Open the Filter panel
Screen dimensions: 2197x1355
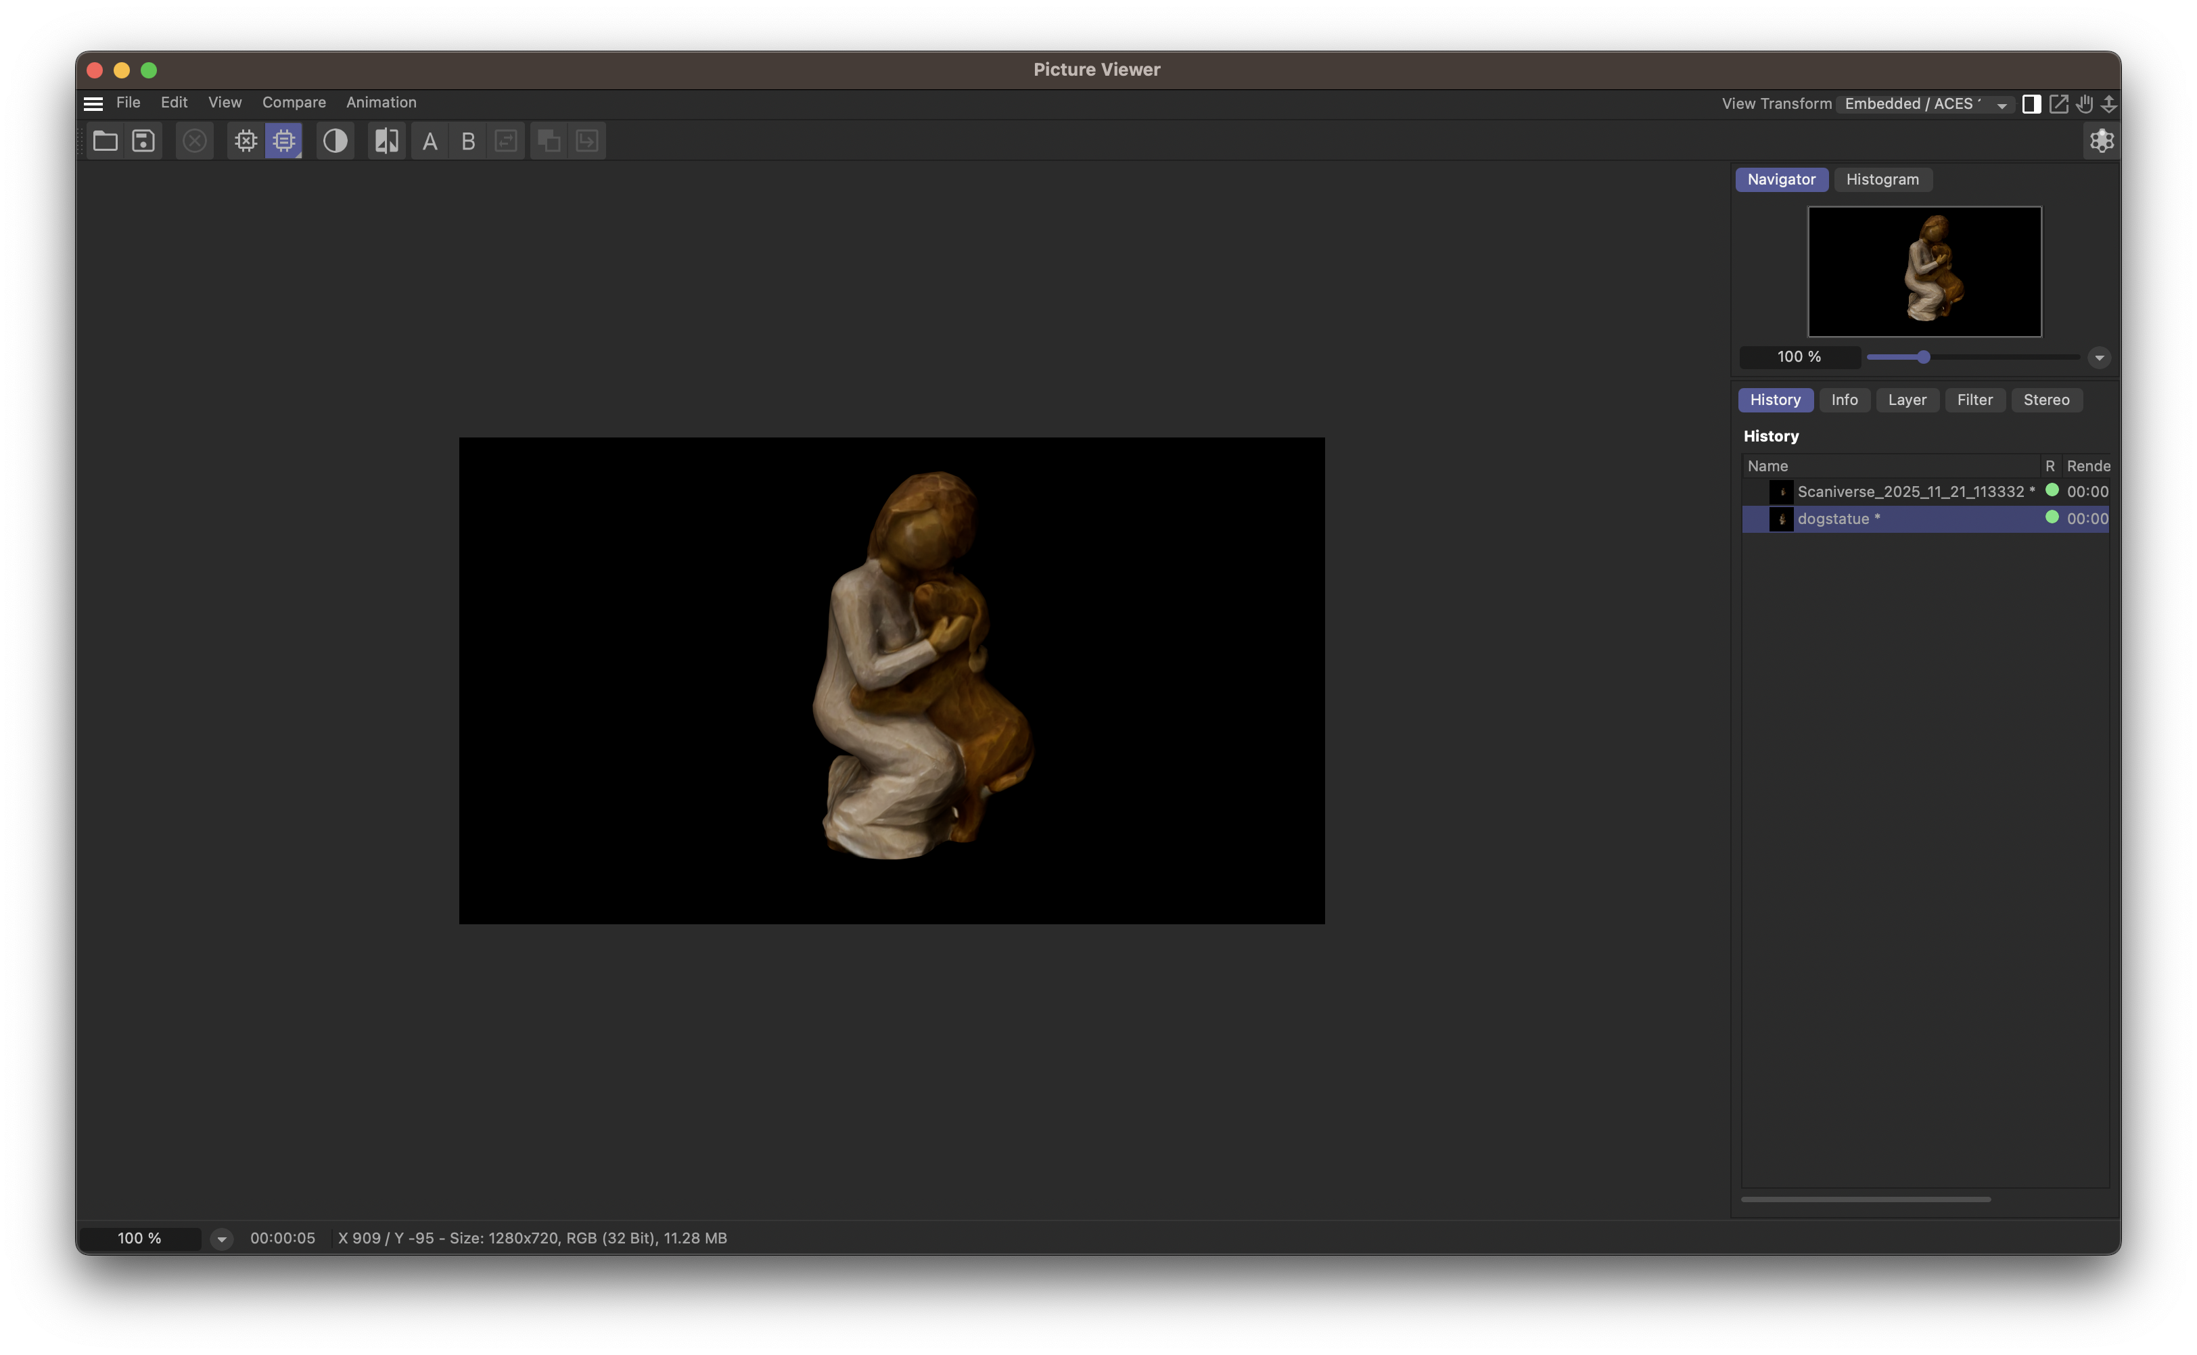(x=1974, y=400)
